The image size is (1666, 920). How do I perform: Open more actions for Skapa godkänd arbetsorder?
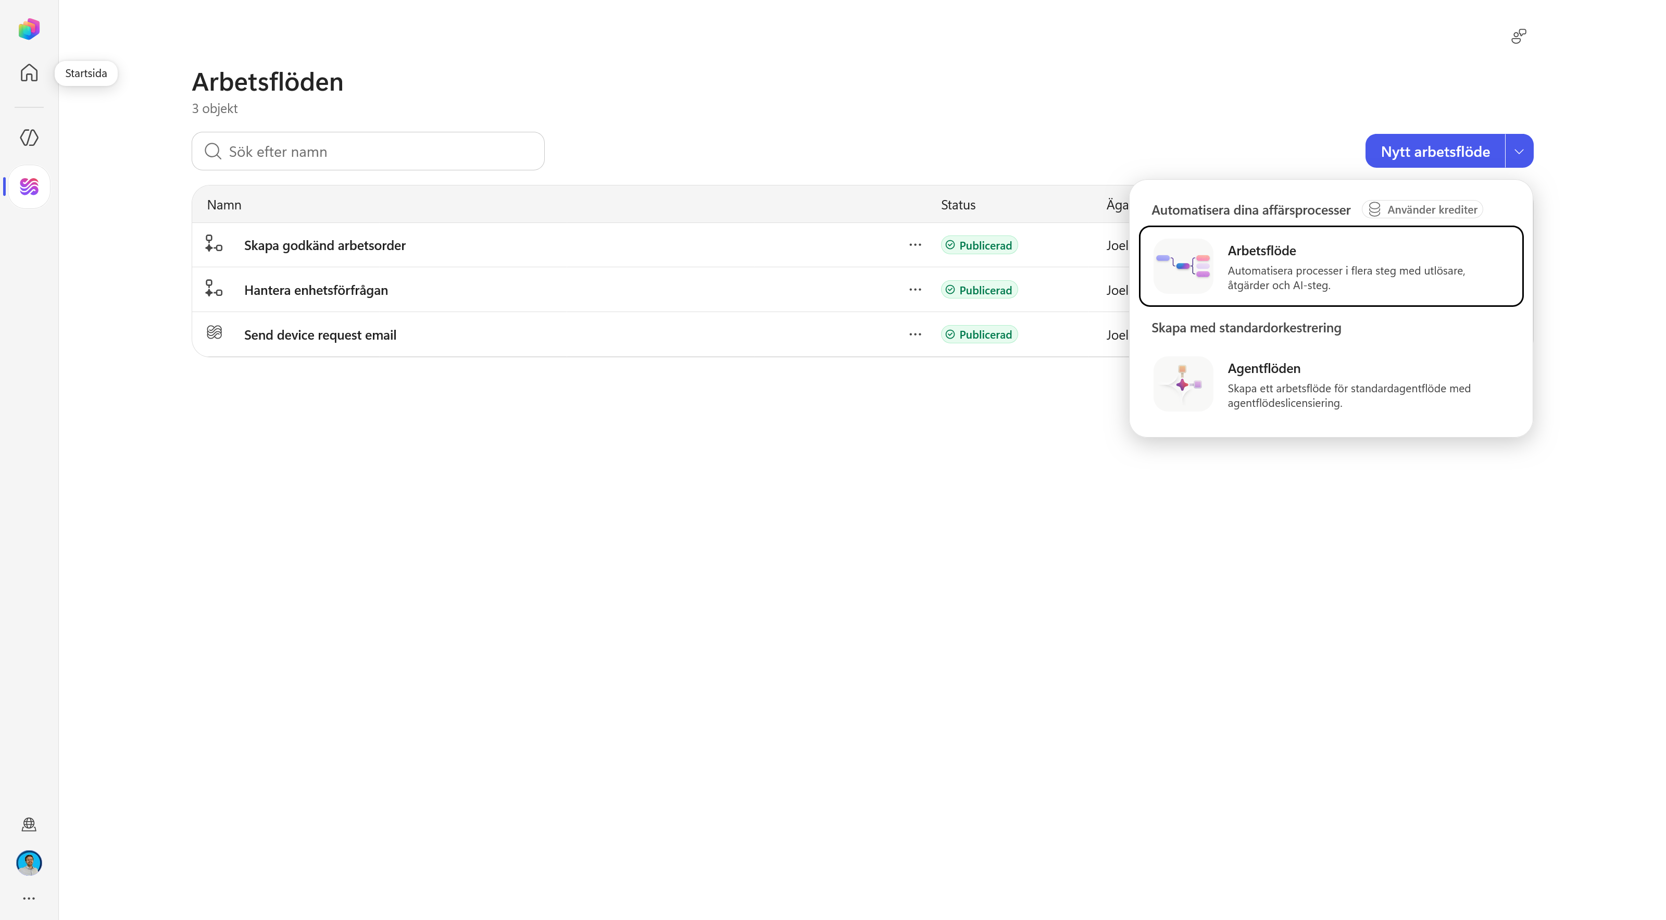pos(915,244)
